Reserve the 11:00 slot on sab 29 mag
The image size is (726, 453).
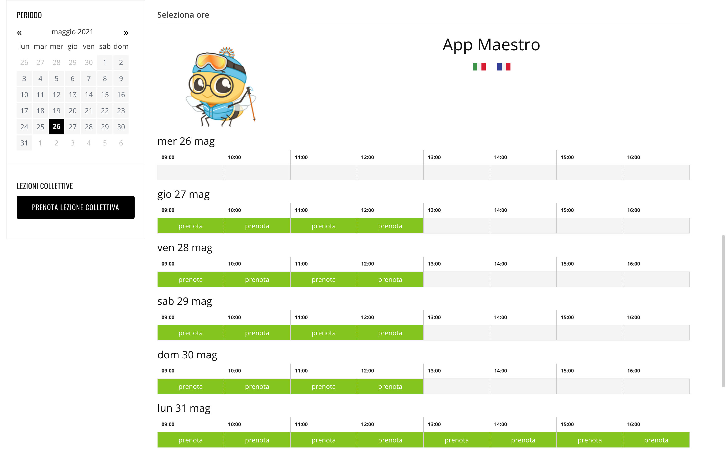(x=323, y=333)
